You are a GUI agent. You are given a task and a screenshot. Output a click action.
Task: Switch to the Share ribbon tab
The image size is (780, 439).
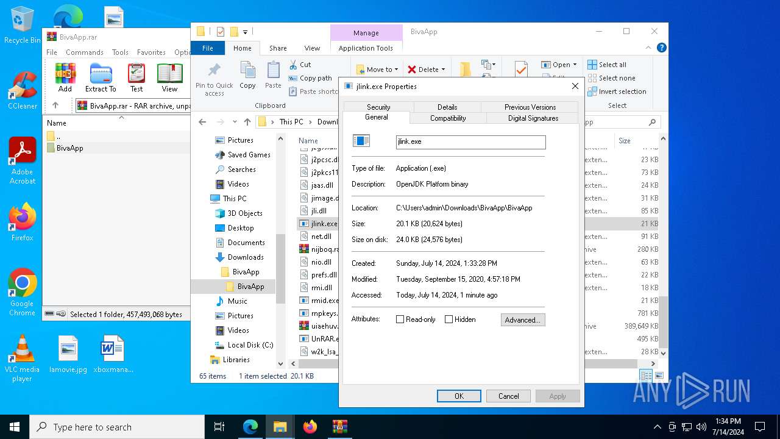coord(278,48)
